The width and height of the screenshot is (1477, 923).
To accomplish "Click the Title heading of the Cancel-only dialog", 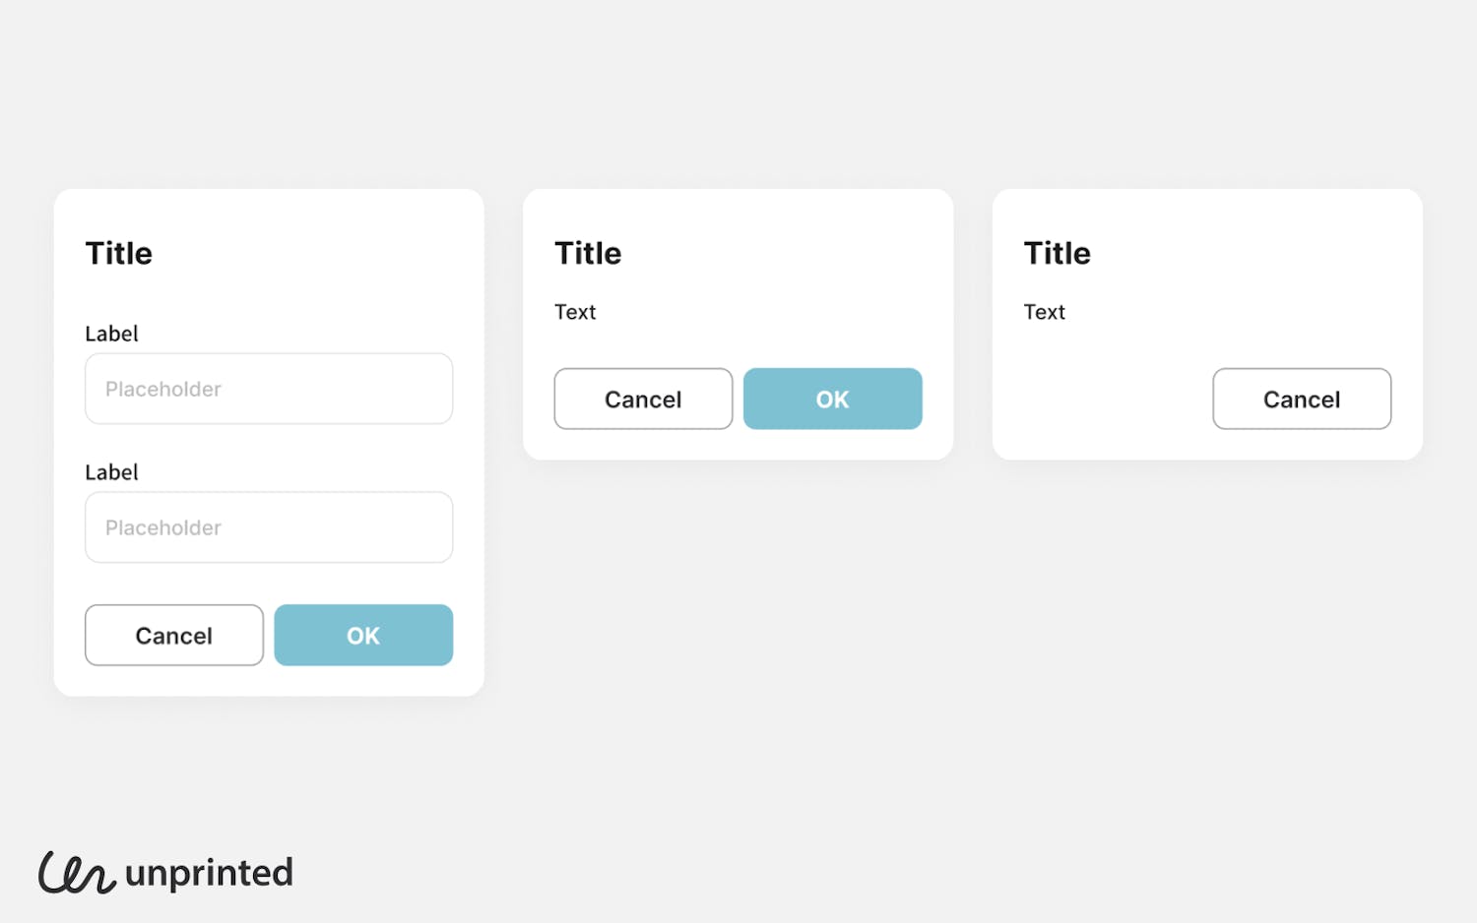I will click(1057, 253).
